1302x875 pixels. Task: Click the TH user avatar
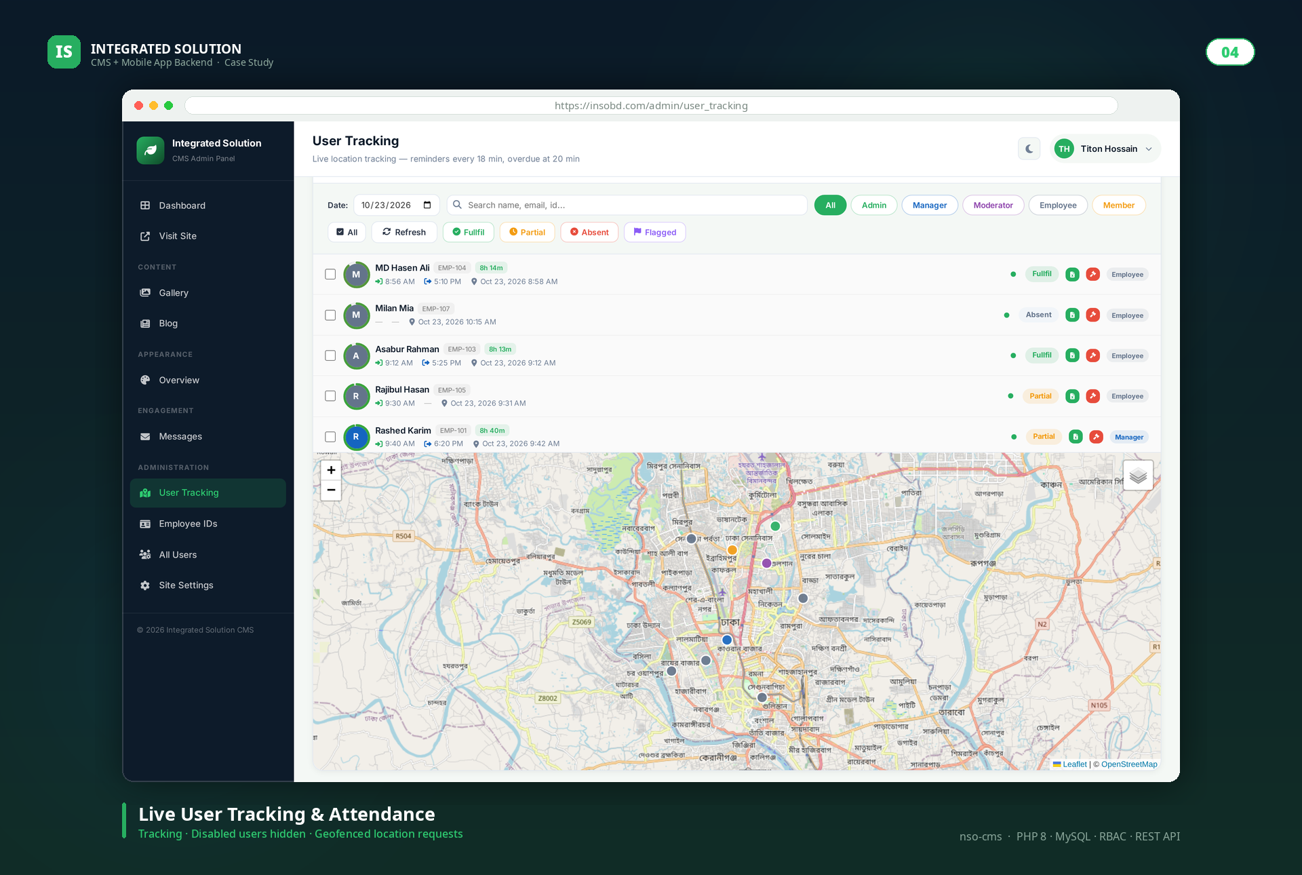click(x=1064, y=149)
